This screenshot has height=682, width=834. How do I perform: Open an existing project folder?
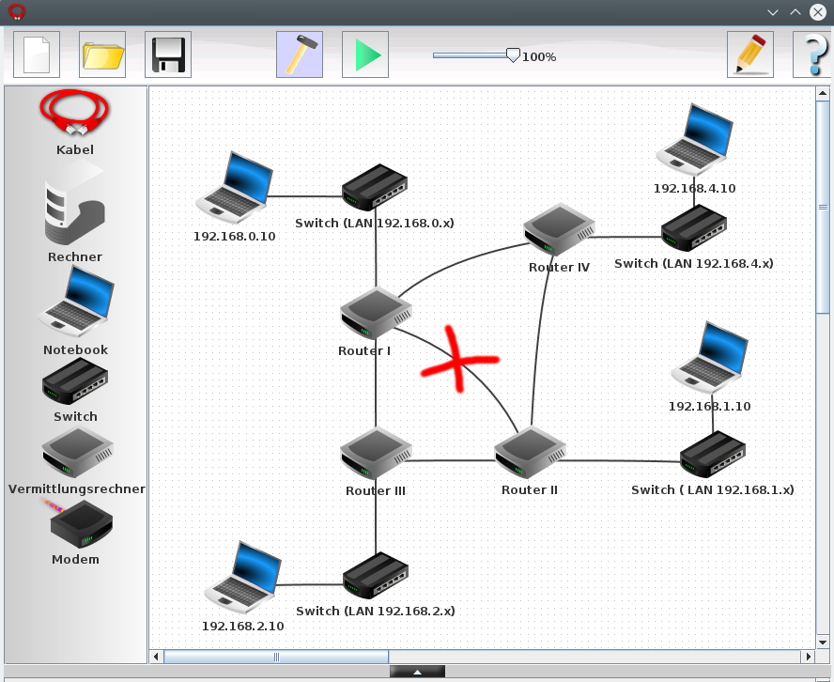click(x=102, y=55)
